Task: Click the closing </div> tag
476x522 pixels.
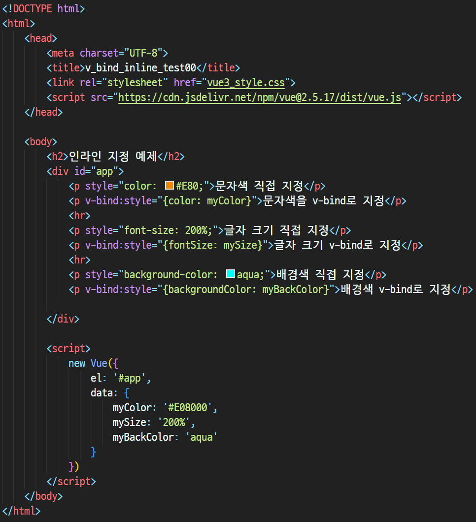Action: [63, 319]
